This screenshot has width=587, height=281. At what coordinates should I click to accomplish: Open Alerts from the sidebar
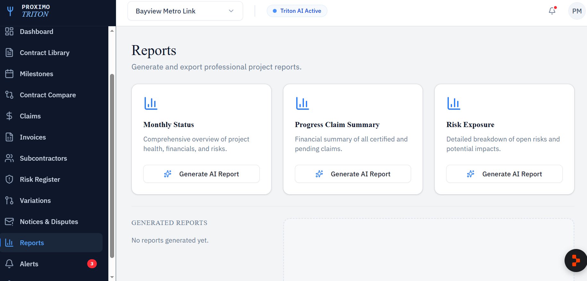point(51,264)
